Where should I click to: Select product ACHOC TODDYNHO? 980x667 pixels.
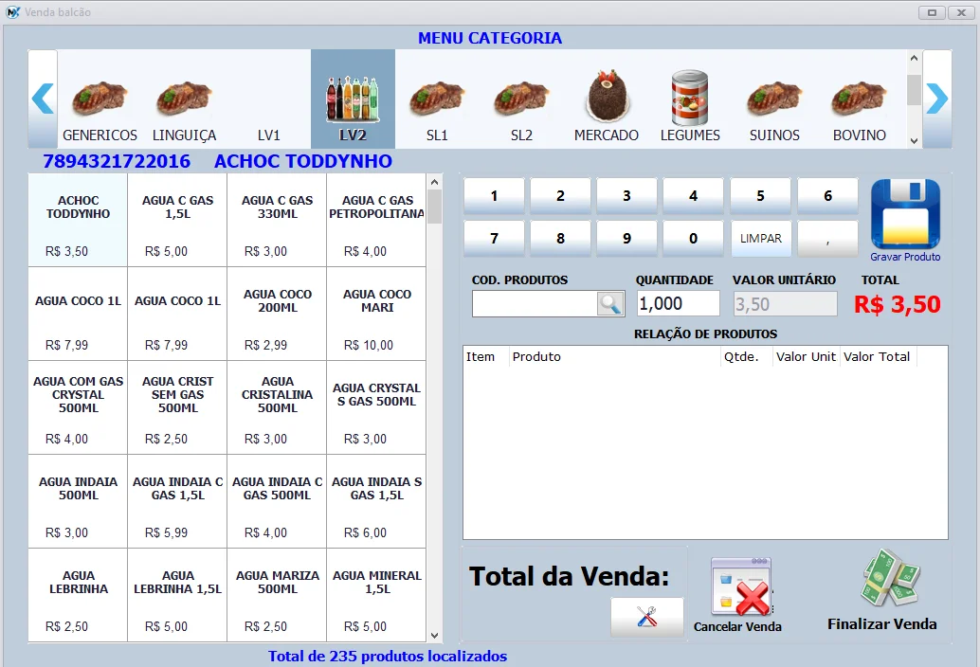pyautogui.click(x=78, y=221)
